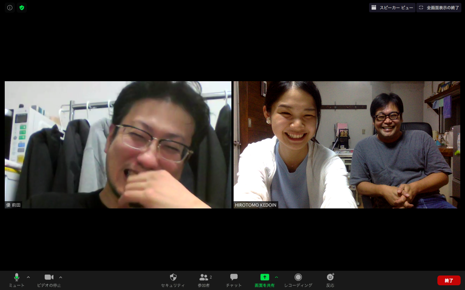
Task: Switch to Speaker View (スピーカー ビュー)
Action: (392, 8)
